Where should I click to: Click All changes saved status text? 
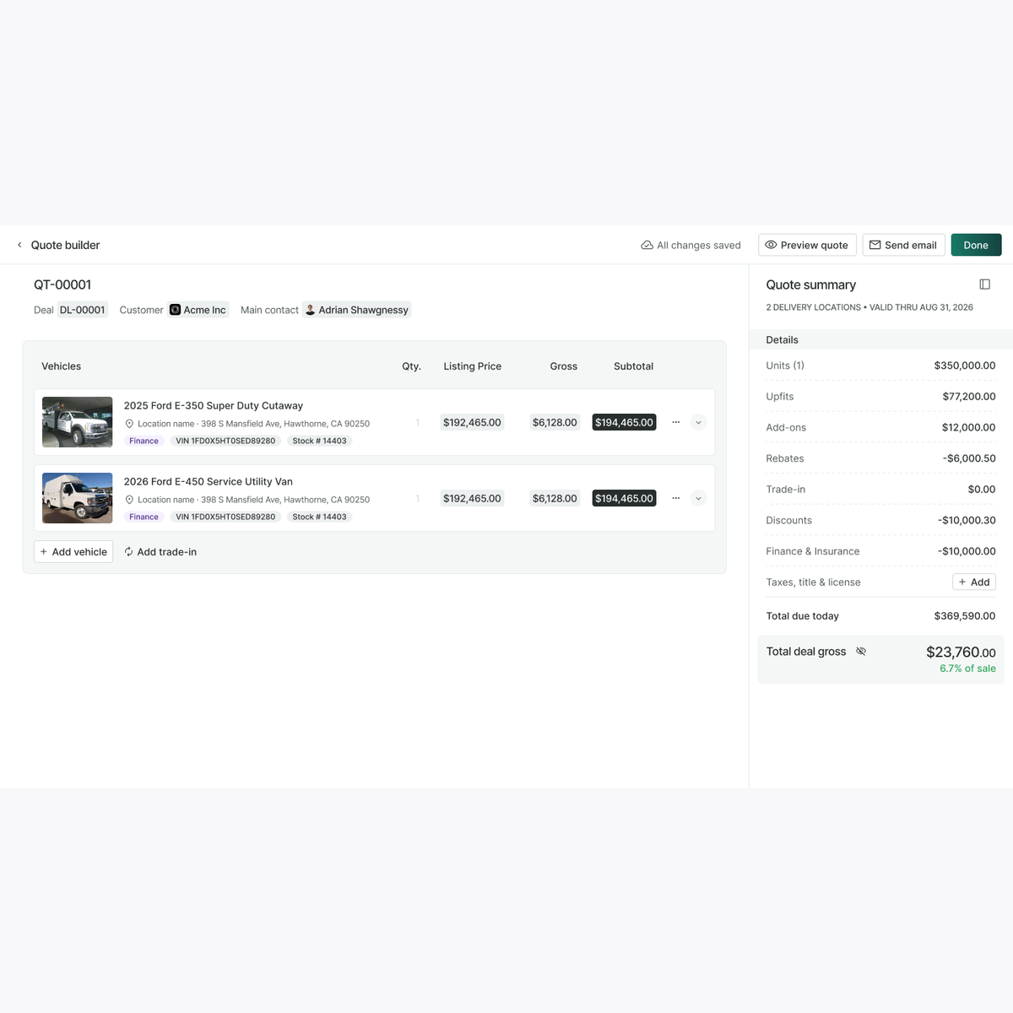click(x=699, y=246)
